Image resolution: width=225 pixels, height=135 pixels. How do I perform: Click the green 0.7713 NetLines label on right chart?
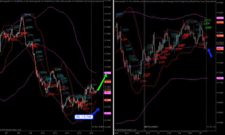point(208,20)
